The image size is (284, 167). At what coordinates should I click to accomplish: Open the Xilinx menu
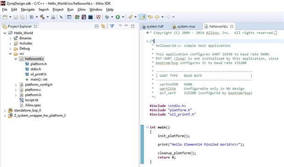(82, 10)
